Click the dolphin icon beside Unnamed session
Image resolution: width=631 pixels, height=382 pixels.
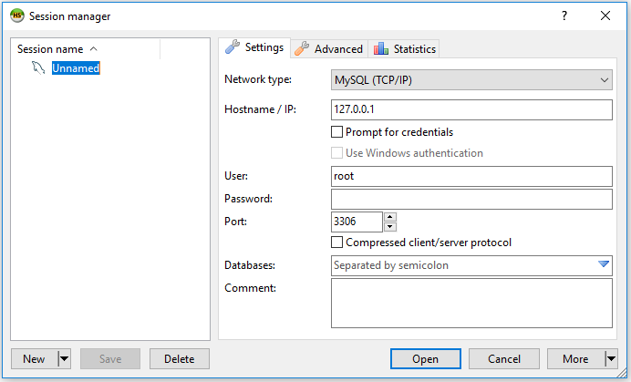pyautogui.click(x=38, y=68)
